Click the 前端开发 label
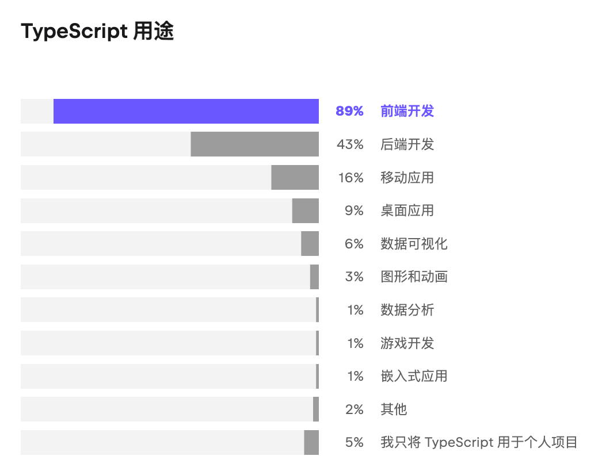The width and height of the screenshot is (602, 475). coord(407,111)
